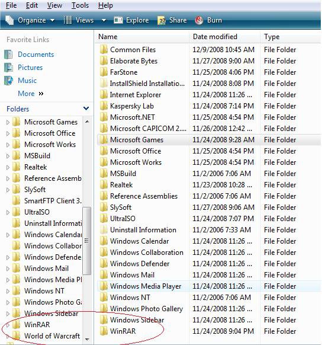Click SlySoft date 11/27/2008 9:06 AM
Screen dimensions: 322x345
pyautogui.click(x=223, y=207)
